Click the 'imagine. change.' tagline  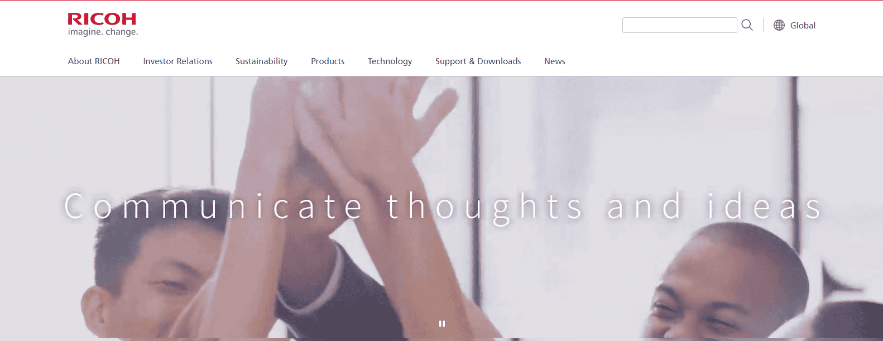pyautogui.click(x=103, y=32)
